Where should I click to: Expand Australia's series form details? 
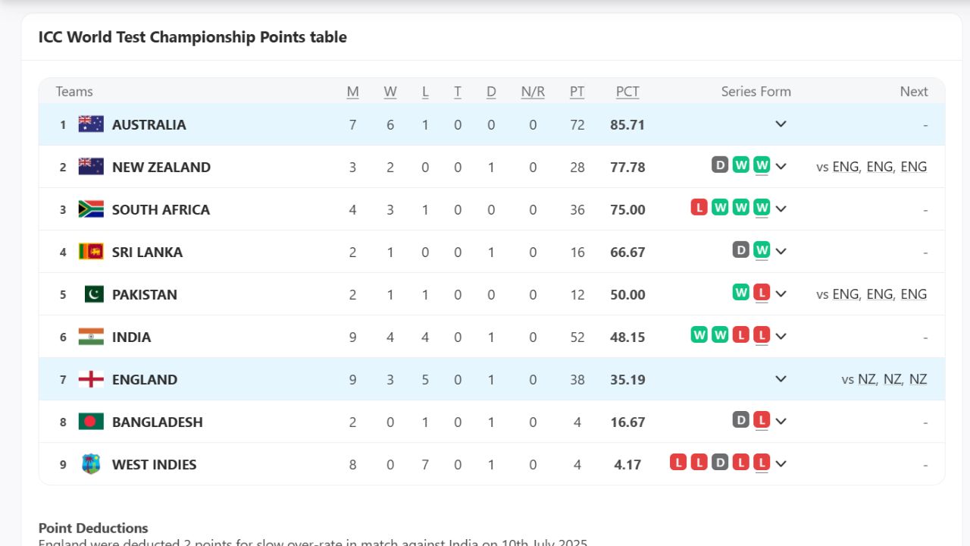pos(781,124)
